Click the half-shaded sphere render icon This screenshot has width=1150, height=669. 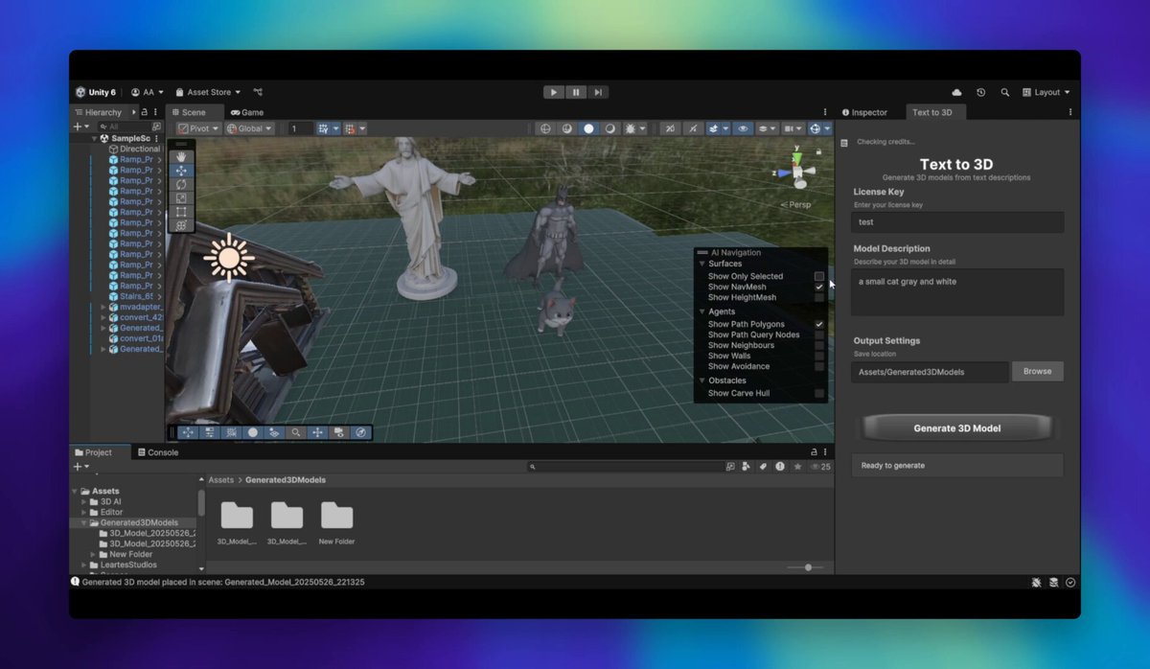tap(609, 128)
